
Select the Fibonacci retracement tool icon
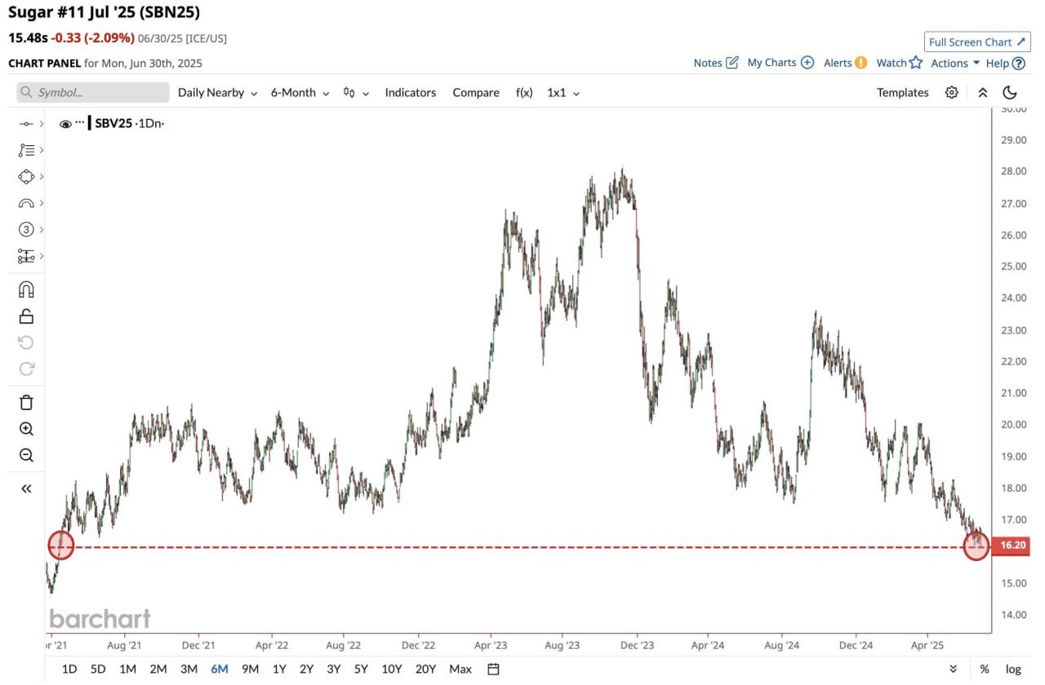tap(26, 150)
